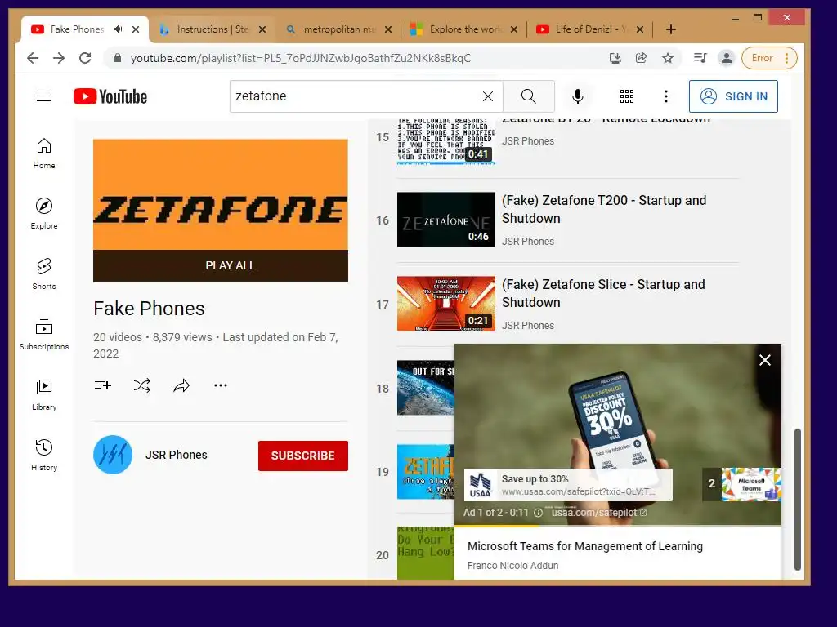Share this page from address bar
The height and width of the screenshot is (627, 837).
[x=641, y=58]
